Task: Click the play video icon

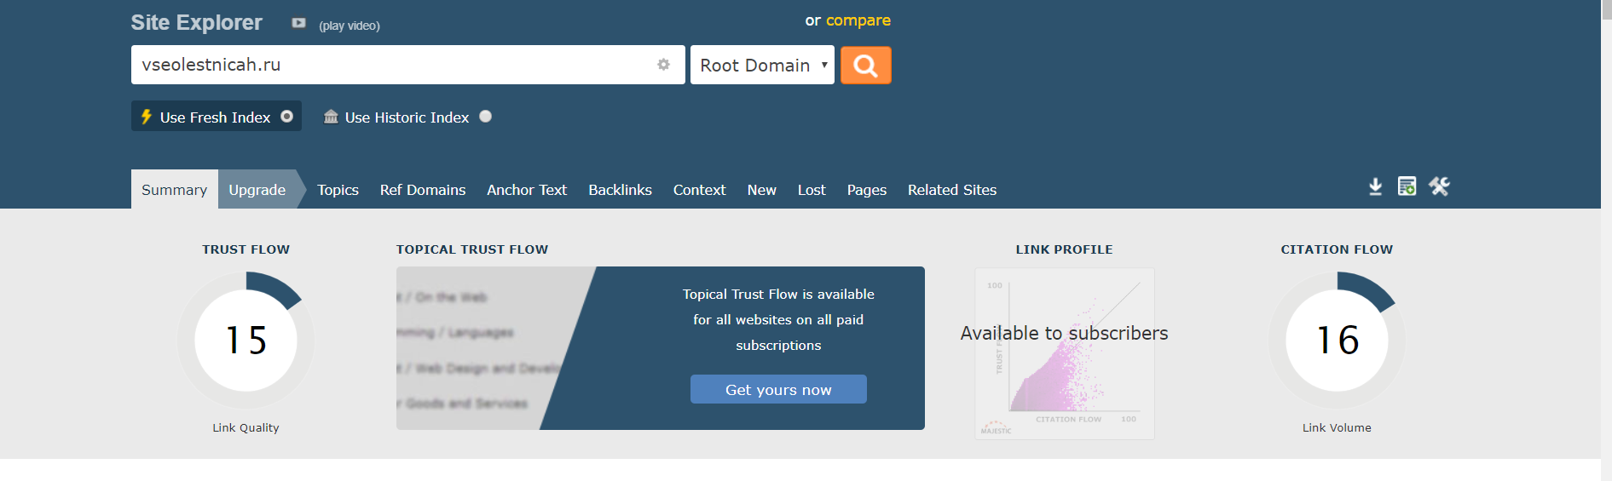Action: [x=298, y=23]
